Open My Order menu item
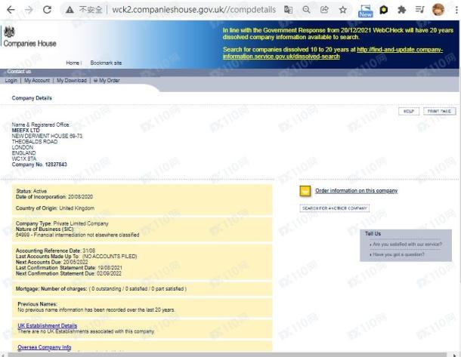The width and height of the screenshot is (461, 357). 107,81
